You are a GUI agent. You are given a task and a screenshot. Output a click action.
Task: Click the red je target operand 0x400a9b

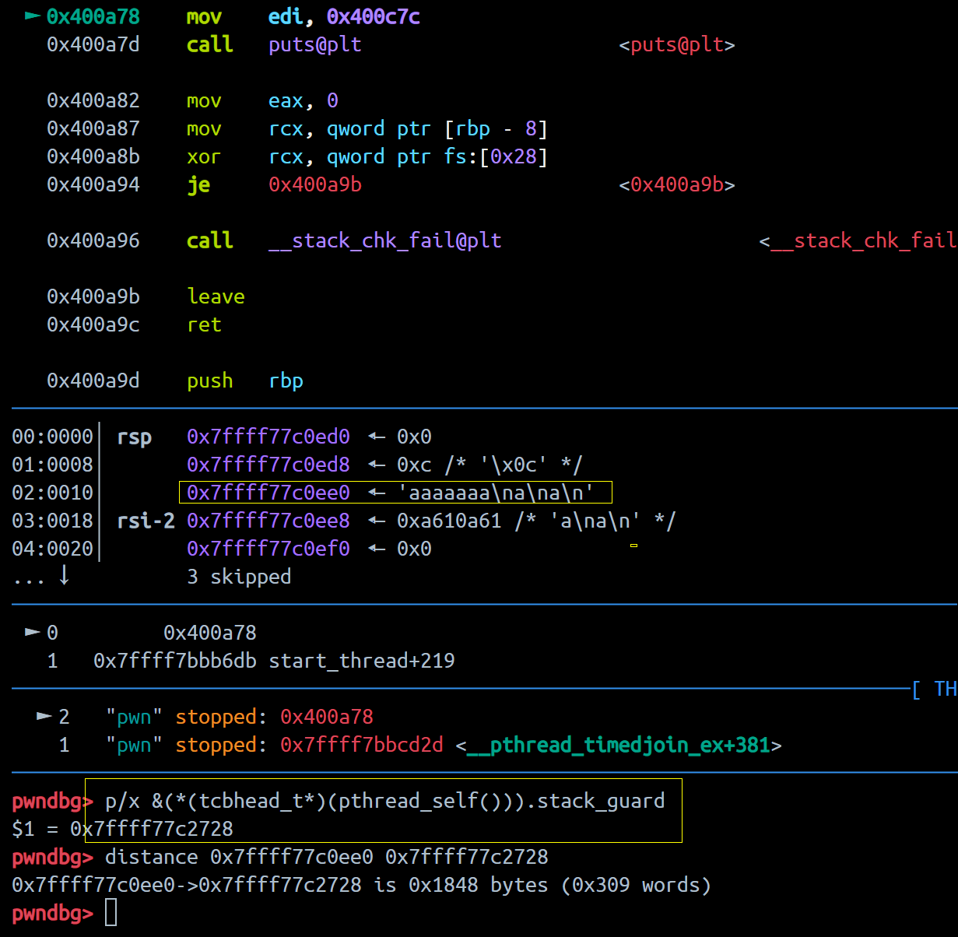(x=315, y=184)
